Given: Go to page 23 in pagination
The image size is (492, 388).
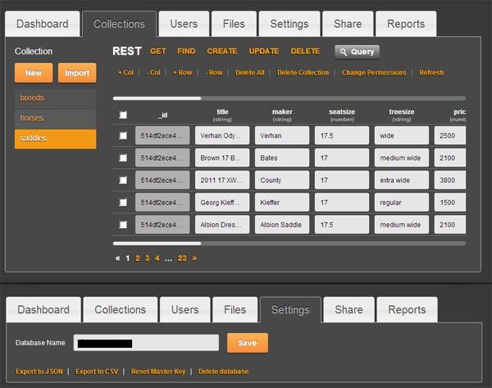Looking at the screenshot, I should pos(182,258).
